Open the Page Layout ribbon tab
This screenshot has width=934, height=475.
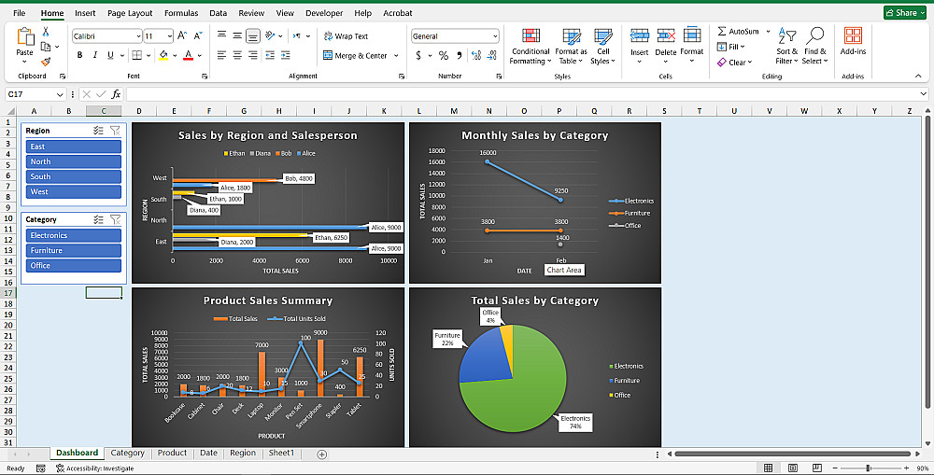pyautogui.click(x=130, y=13)
